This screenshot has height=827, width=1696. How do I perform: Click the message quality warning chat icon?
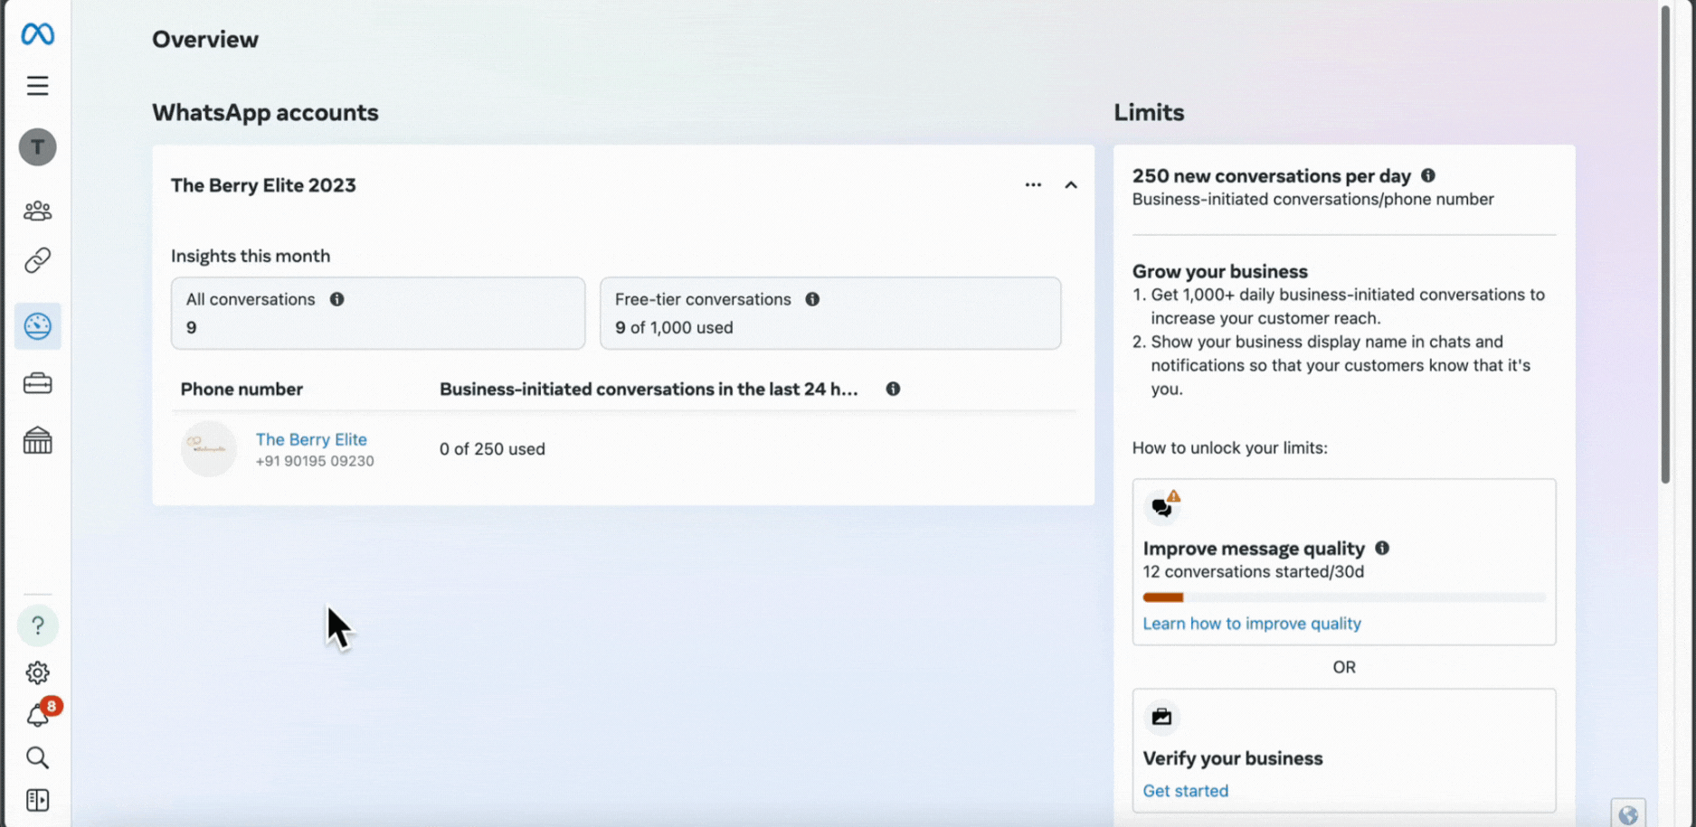(1162, 506)
